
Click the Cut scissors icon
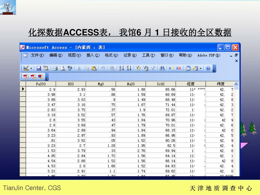tap(79, 68)
